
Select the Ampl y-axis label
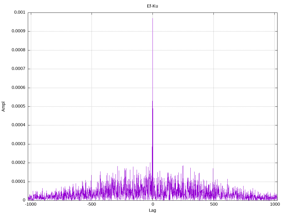(x=3, y=106)
